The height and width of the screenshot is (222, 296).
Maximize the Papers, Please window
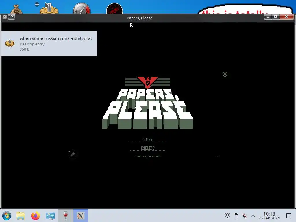point(275,17)
